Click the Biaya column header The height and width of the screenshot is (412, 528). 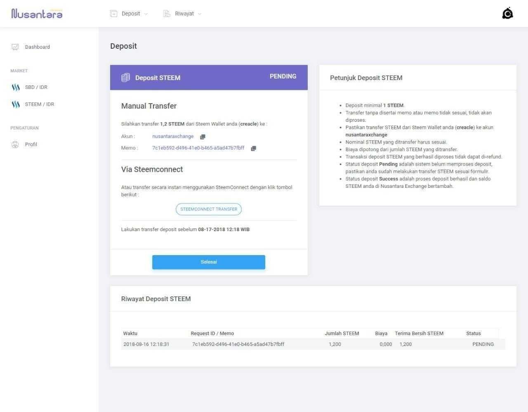tap(381, 334)
